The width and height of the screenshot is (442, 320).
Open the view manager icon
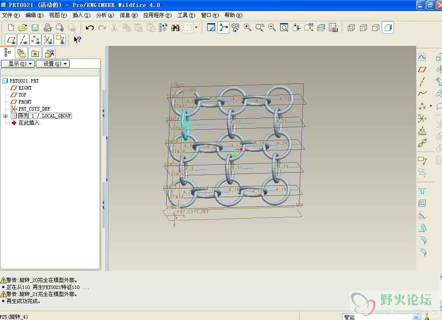point(333,28)
